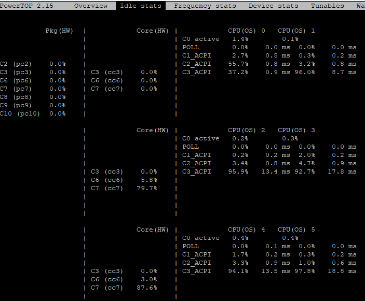Click the 5.8% C6 (cc6) value
The height and width of the screenshot is (301, 365).
pos(148,180)
